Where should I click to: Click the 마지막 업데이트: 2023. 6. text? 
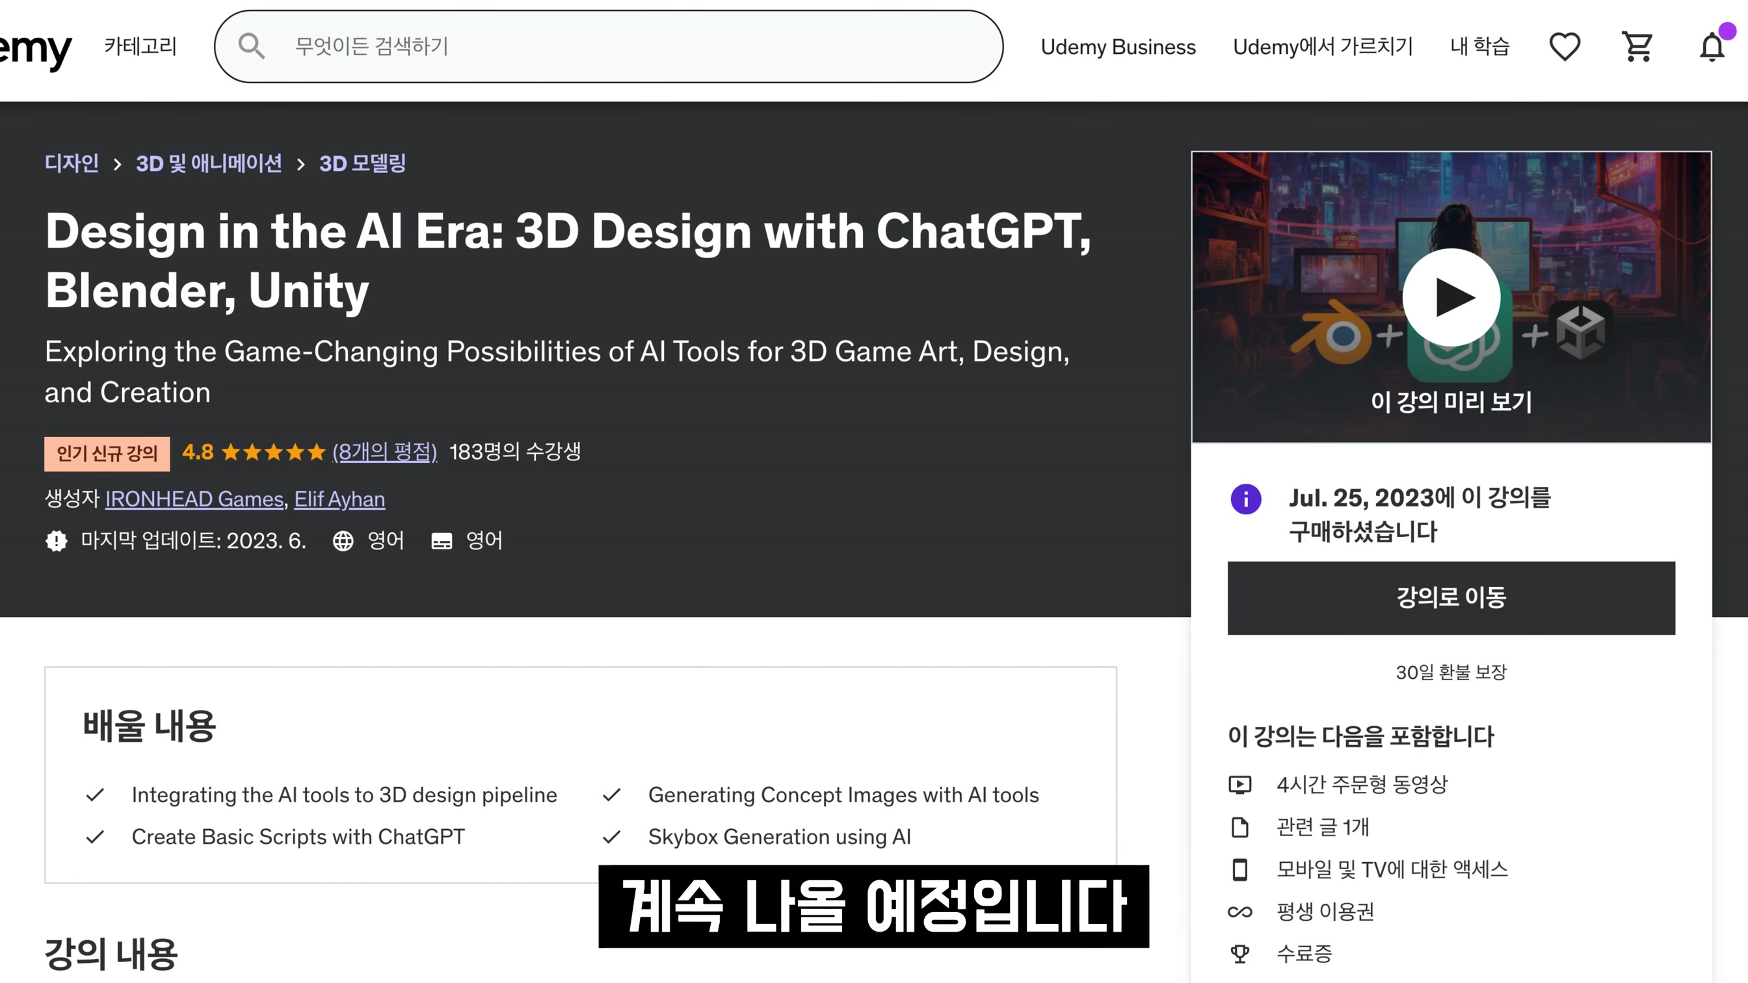tap(193, 541)
